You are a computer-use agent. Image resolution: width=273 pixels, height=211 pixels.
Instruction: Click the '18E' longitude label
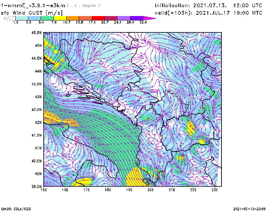click(x=108, y=190)
